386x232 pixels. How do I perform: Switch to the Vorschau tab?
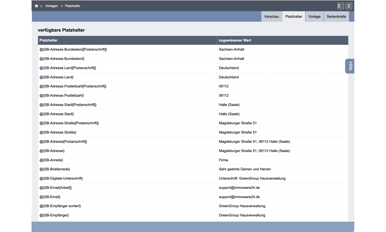272,17
